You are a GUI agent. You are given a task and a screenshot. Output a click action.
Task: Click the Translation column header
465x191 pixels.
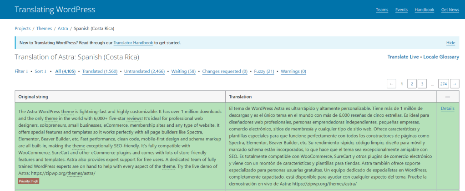331,97
